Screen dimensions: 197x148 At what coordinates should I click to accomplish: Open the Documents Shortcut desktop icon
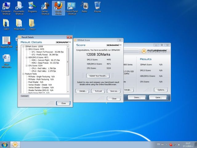19,8
